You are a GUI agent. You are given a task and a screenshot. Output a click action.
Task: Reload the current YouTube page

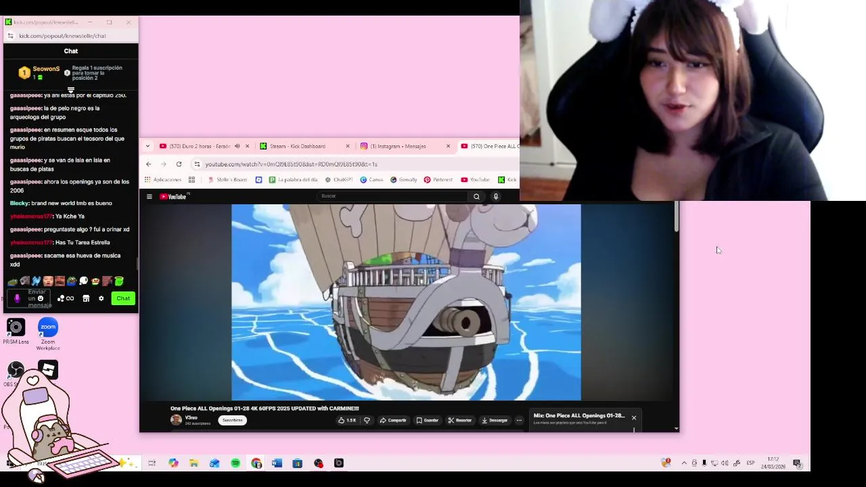(x=179, y=164)
